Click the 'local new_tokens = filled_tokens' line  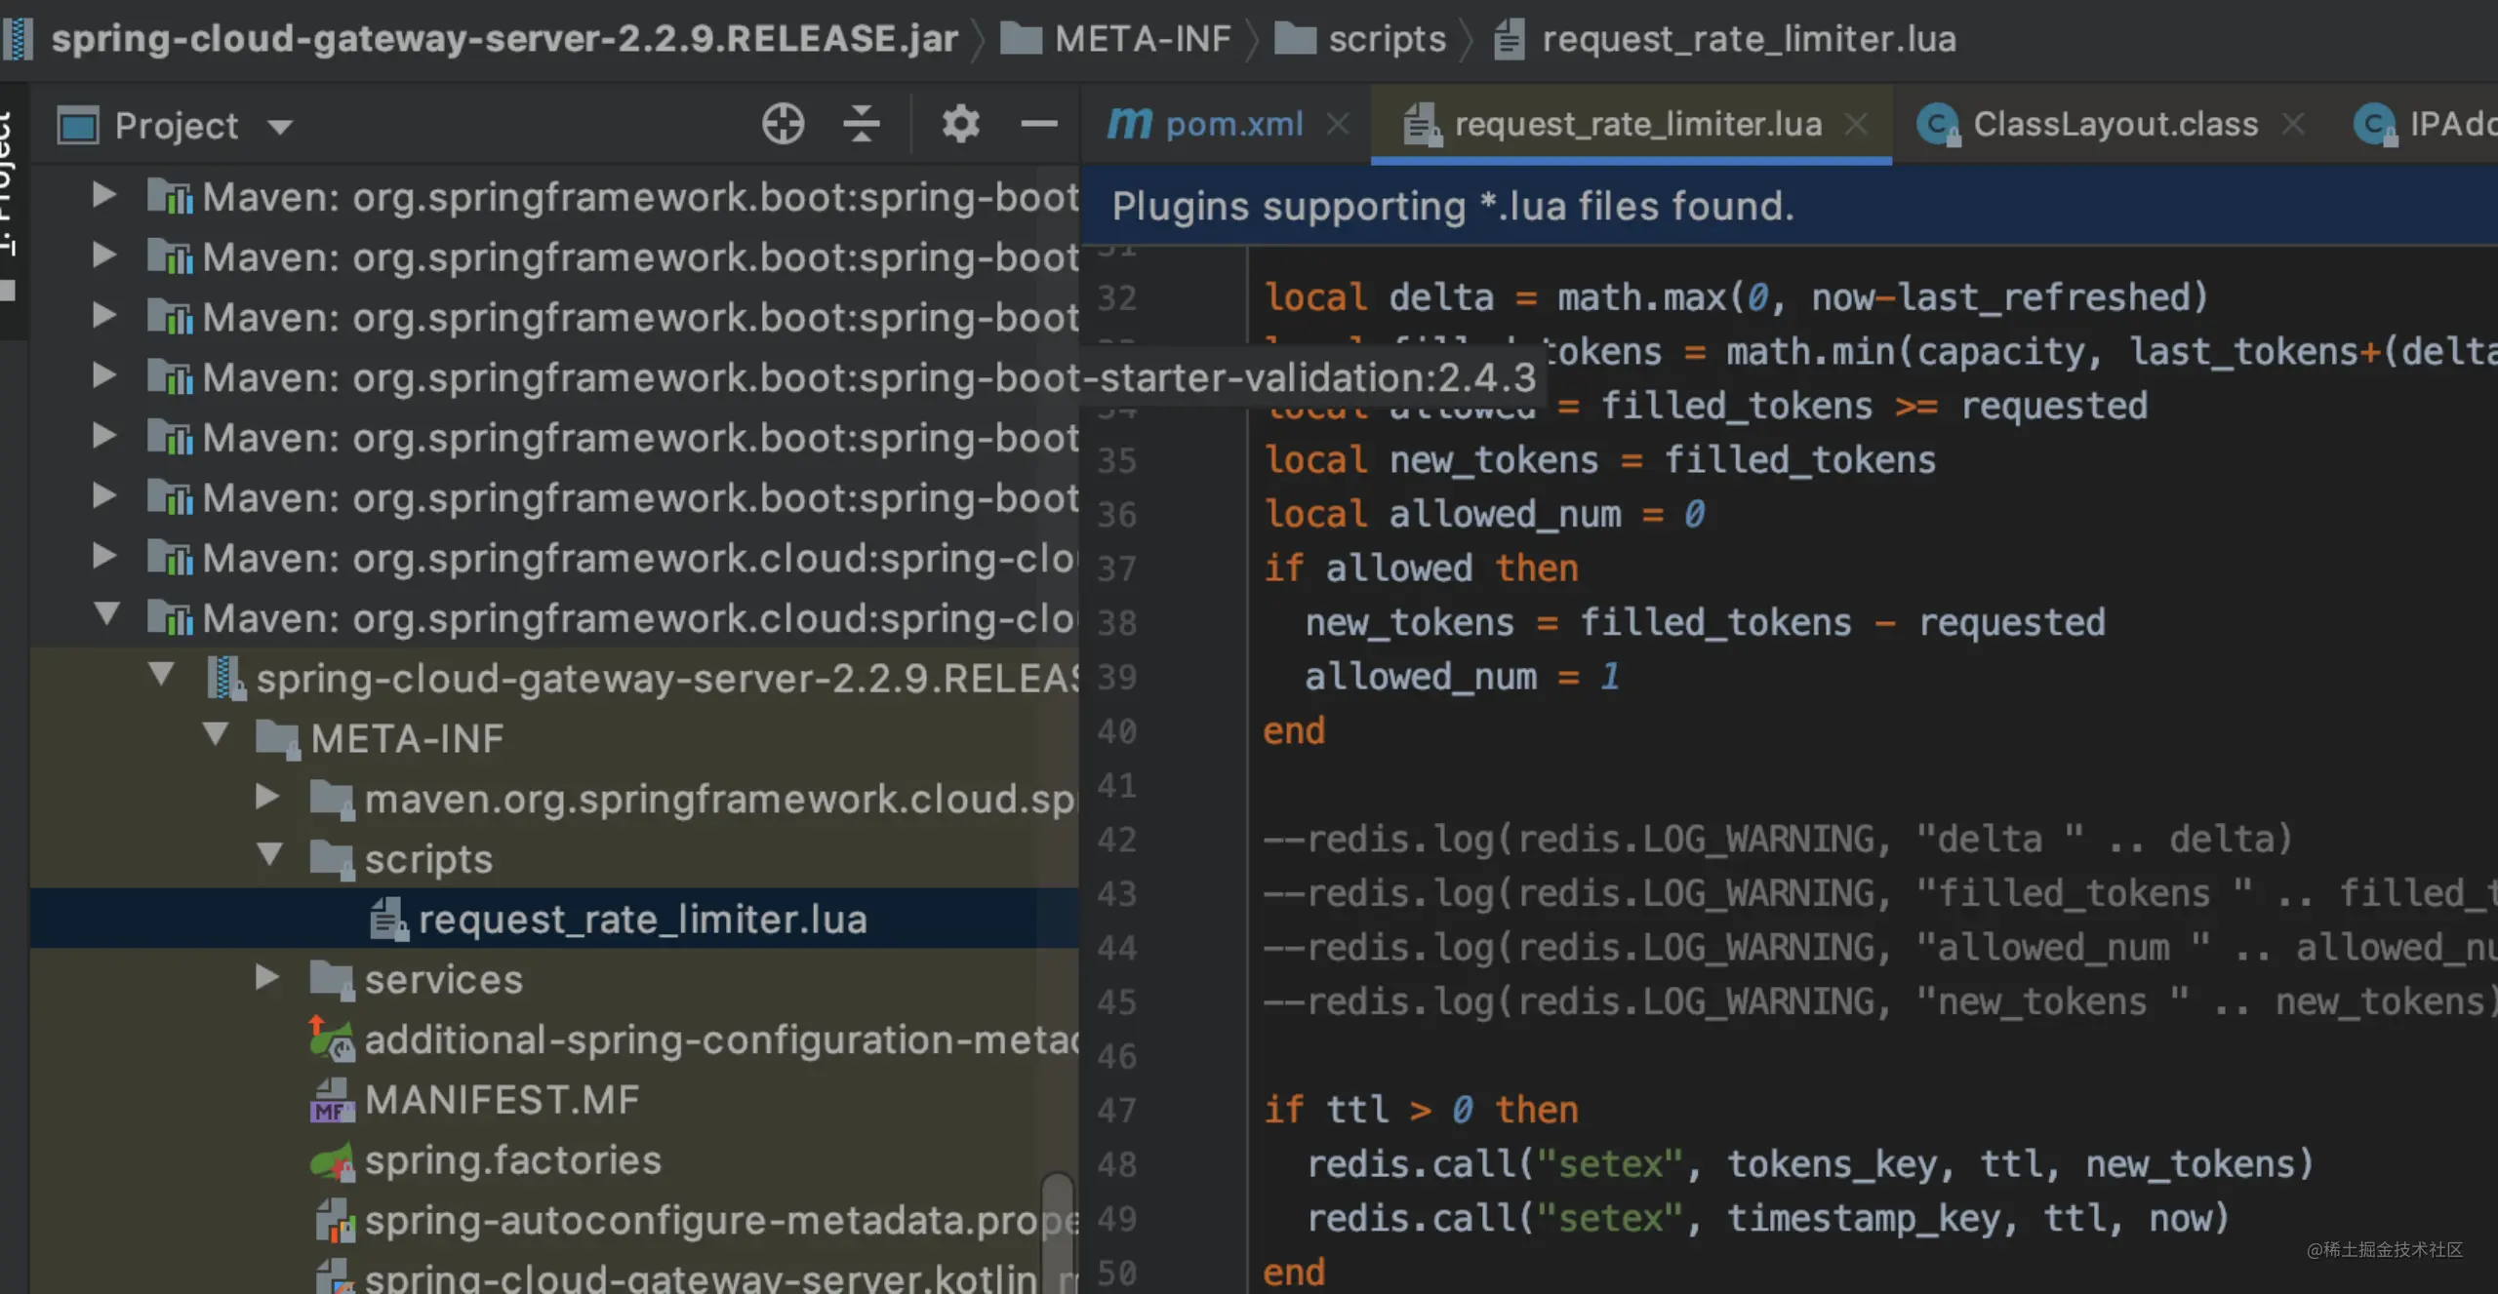click(x=1599, y=459)
